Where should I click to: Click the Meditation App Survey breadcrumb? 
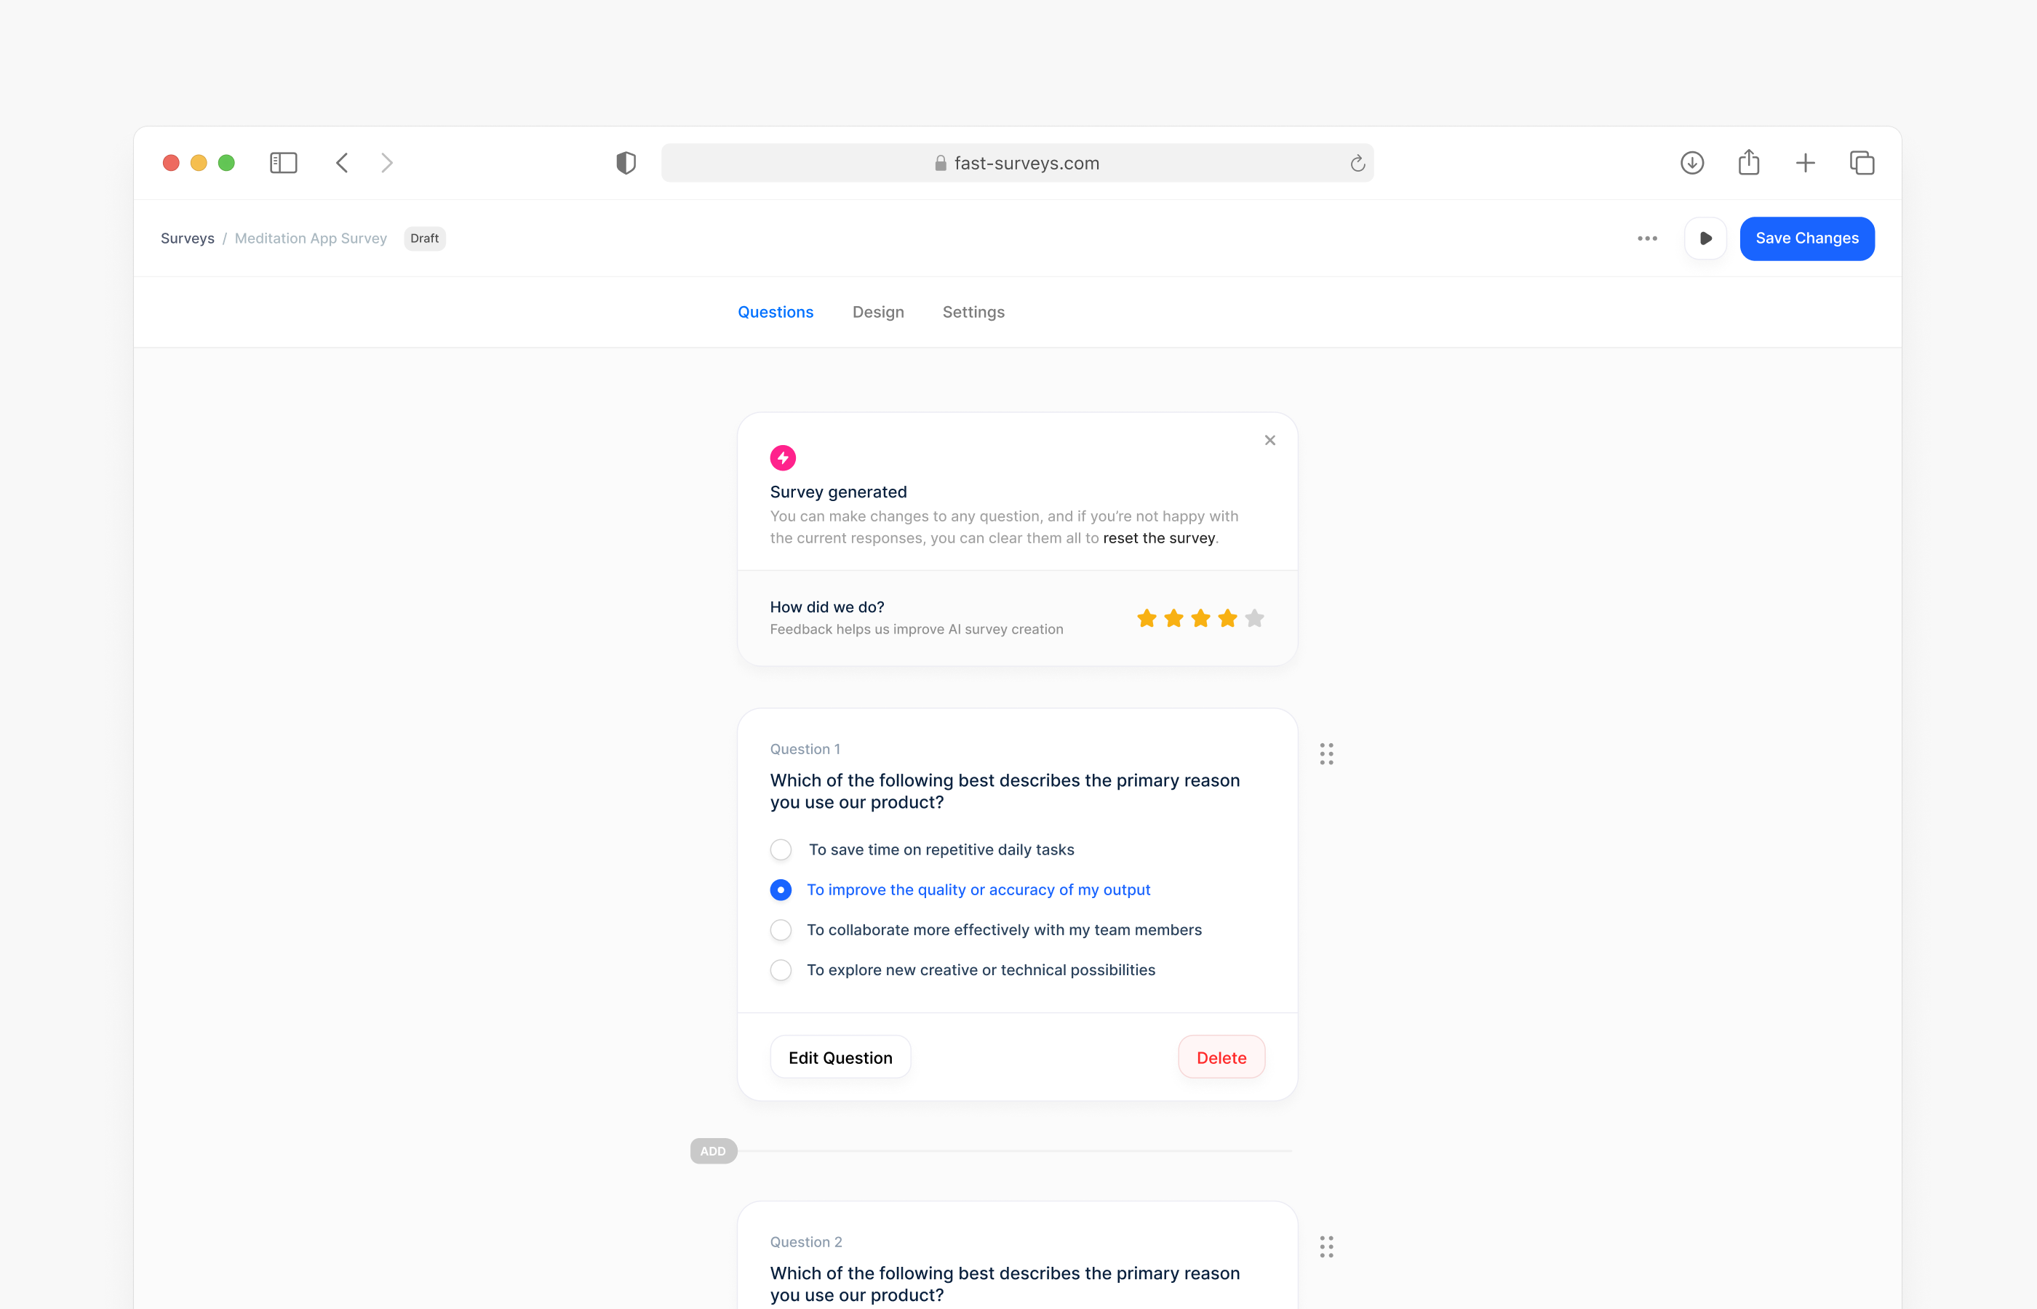click(x=311, y=239)
